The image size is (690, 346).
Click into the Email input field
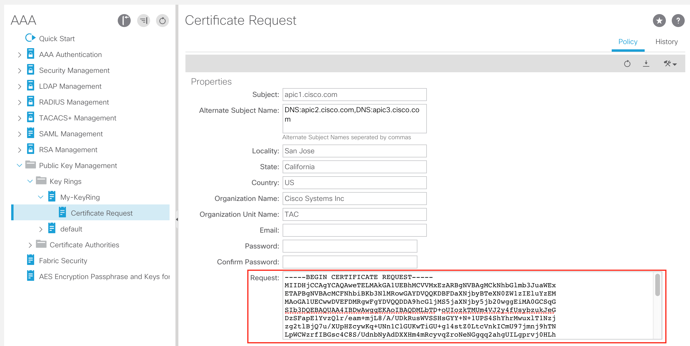tap(354, 230)
